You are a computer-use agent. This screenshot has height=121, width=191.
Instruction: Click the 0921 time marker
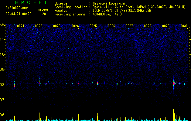click(20, 26)
